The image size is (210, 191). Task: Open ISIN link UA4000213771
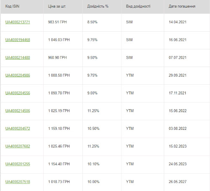pos(18,22)
